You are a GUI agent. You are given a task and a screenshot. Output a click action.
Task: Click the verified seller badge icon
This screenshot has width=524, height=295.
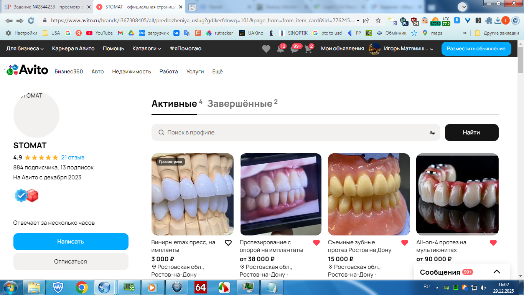click(21, 196)
